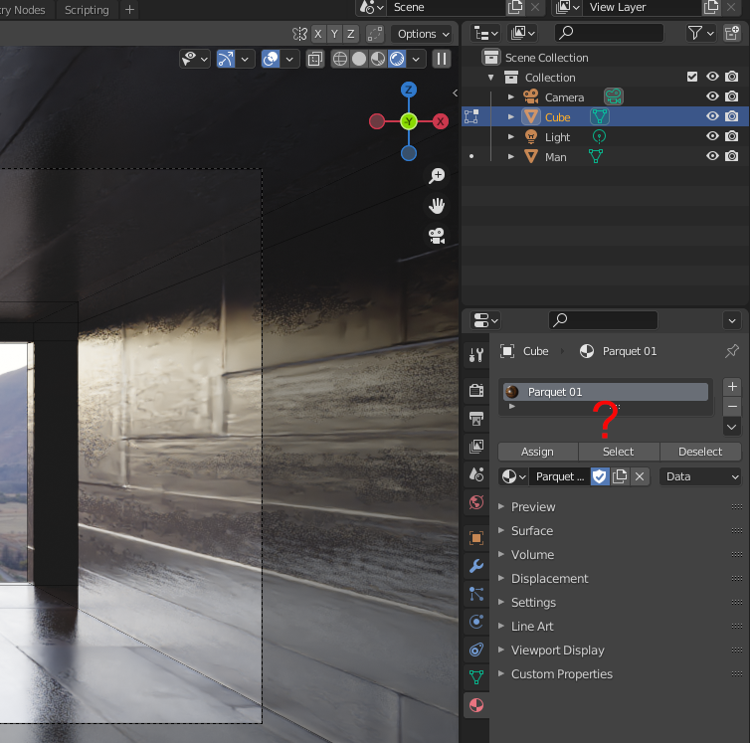Open the World properties tab
Viewport: 750px width, 743px height.
[476, 502]
